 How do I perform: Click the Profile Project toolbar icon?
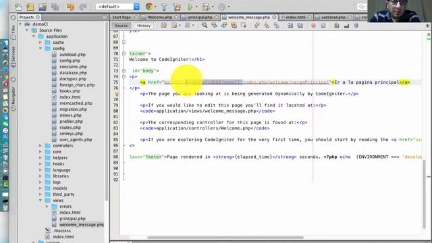coord(222,7)
